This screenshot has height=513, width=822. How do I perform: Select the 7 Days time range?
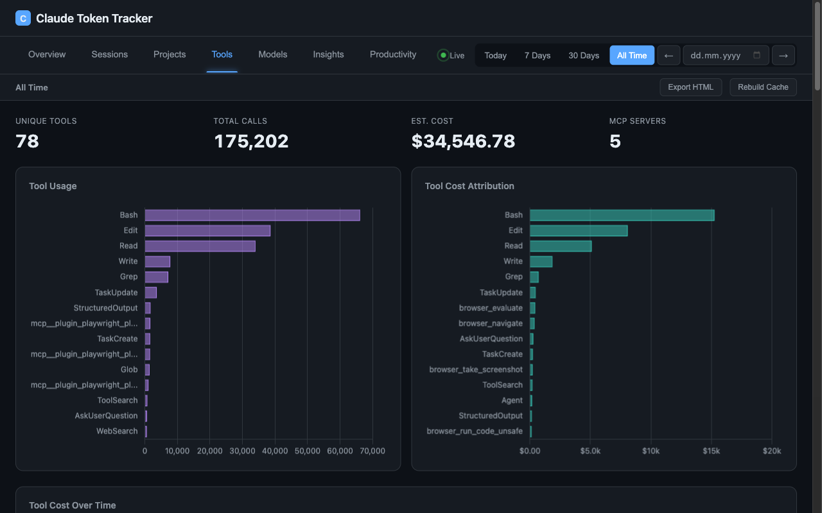(538, 55)
